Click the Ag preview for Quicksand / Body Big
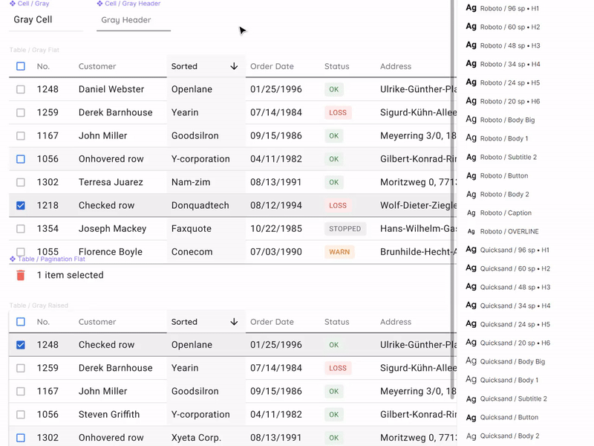This screenshot has height=446, width=594. tap(471, 361)
